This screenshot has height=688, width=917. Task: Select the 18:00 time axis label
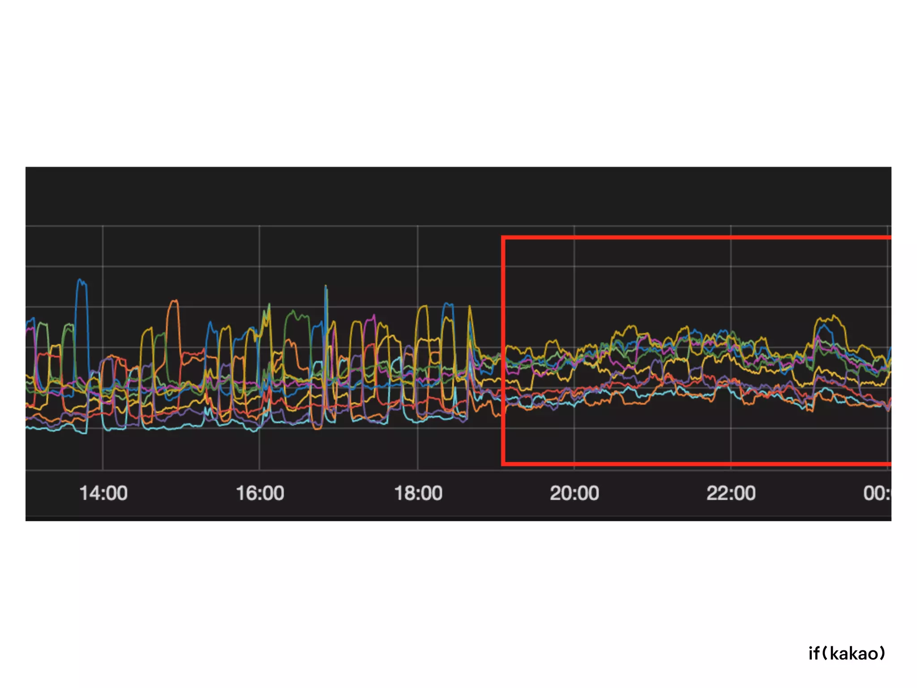point(418,493)
